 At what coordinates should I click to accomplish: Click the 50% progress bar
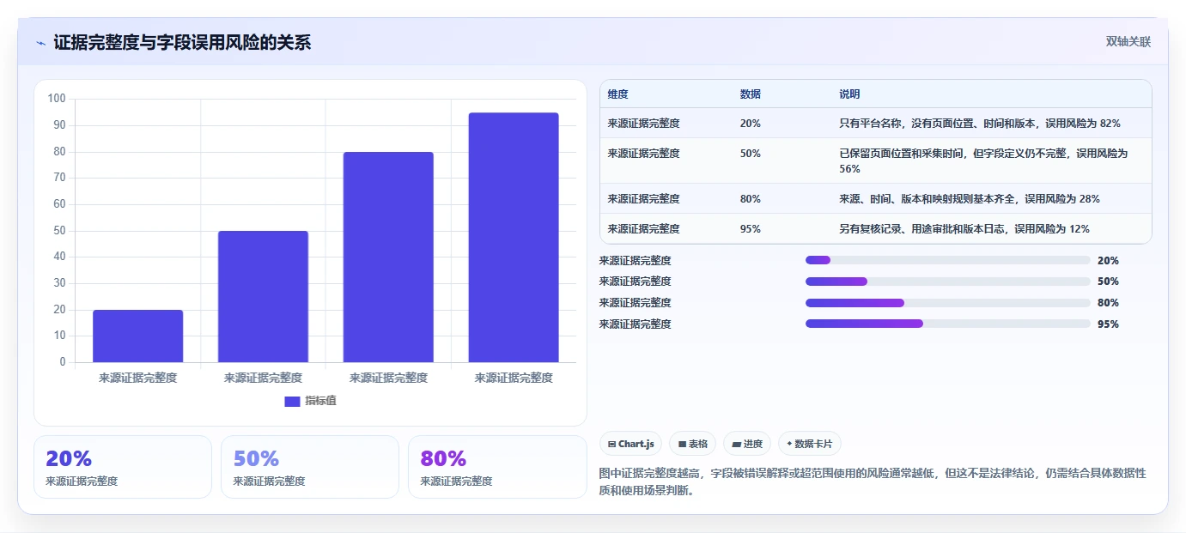948,282
